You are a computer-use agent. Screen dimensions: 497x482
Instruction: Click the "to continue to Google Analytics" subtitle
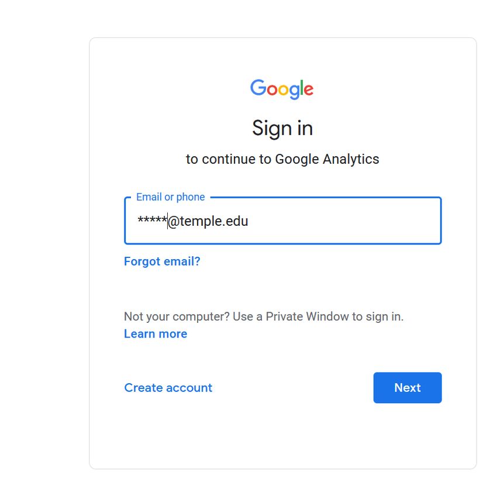(282, 159)
